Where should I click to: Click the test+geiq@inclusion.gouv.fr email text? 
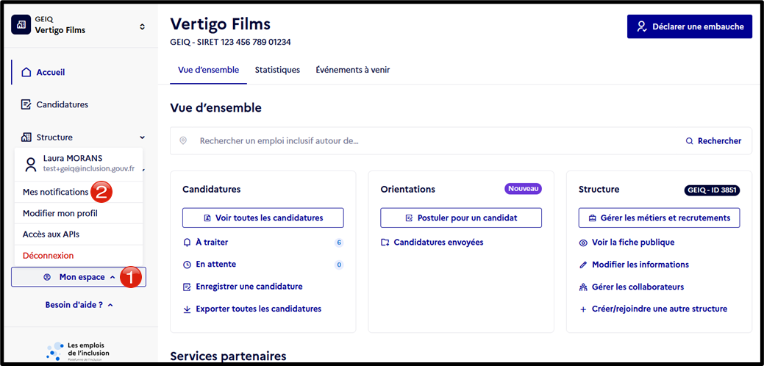click(x=89, y=168)
